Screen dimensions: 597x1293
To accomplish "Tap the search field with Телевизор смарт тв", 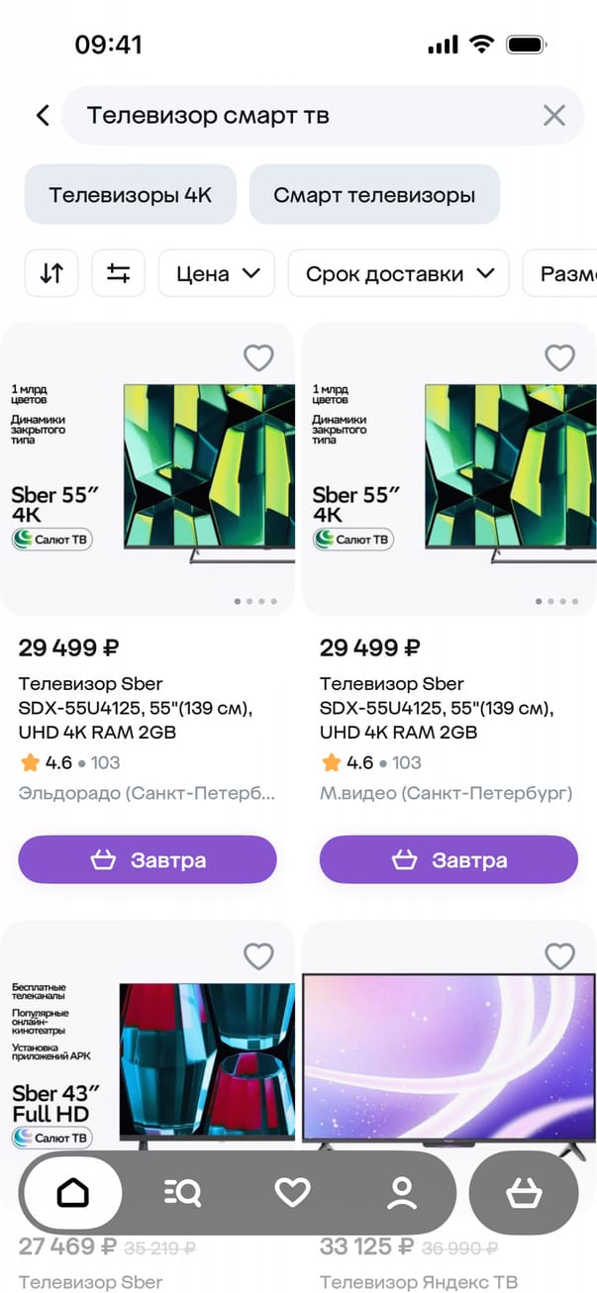I will pos(297,116).
